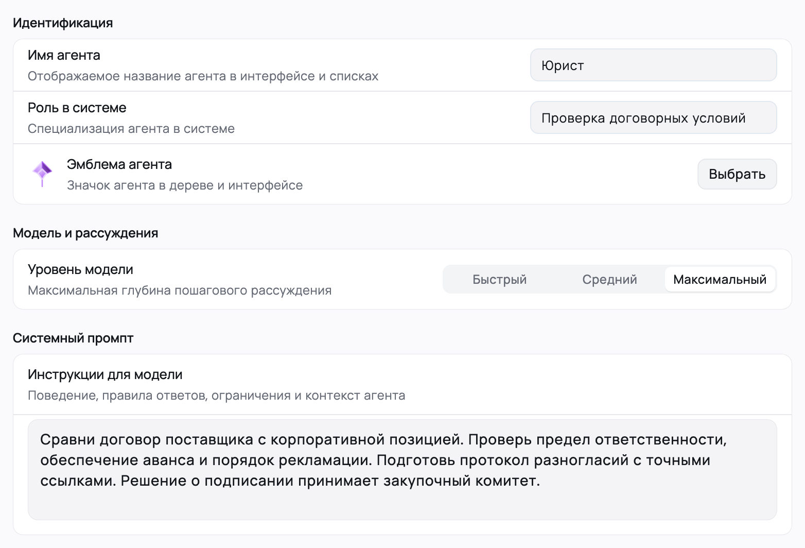Screen dimensions: 805x548
Task: Click the purple agent emblem icon
Action: (42, 174)
